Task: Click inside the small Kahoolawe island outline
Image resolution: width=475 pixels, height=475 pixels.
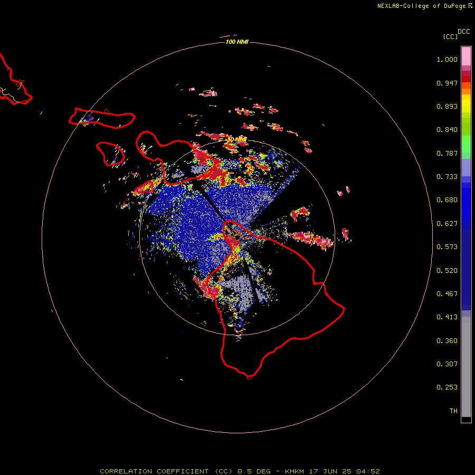Action: click(144, 188)
